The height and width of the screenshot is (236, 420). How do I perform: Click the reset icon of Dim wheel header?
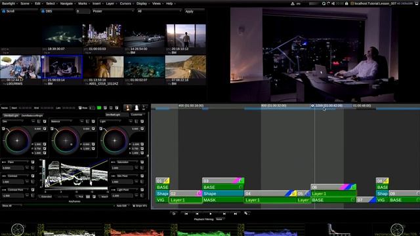(45, 121)
